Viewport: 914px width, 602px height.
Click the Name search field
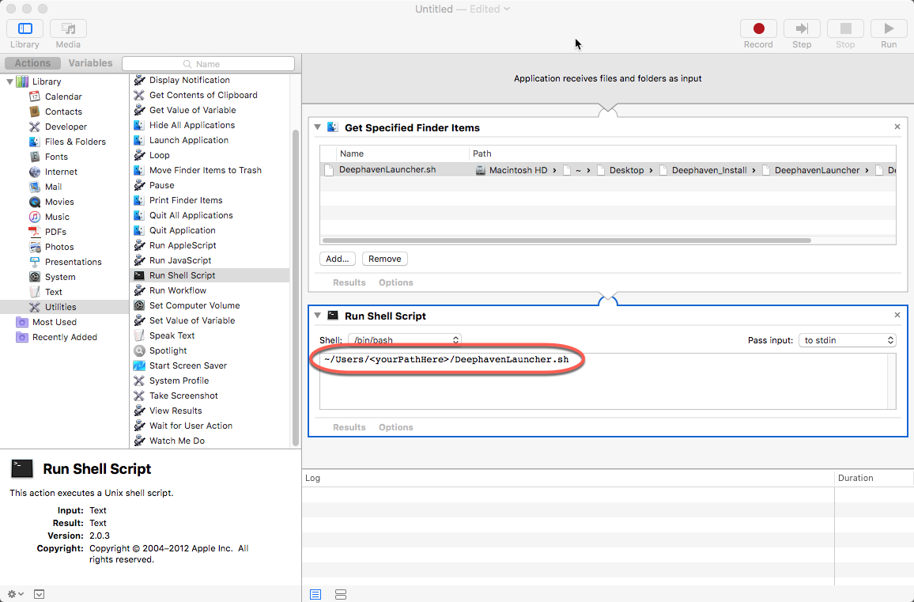208,64
